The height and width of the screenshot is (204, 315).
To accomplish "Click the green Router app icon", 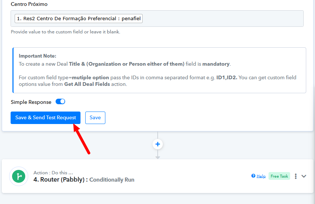I will 19,176.
